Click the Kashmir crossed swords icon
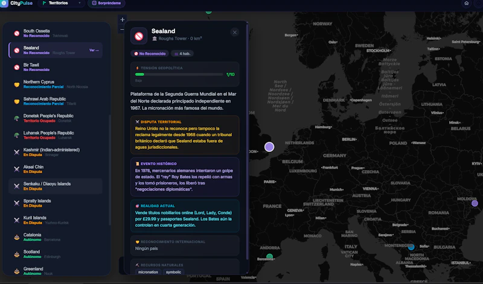The image size is (483, 284). [17, 152]
